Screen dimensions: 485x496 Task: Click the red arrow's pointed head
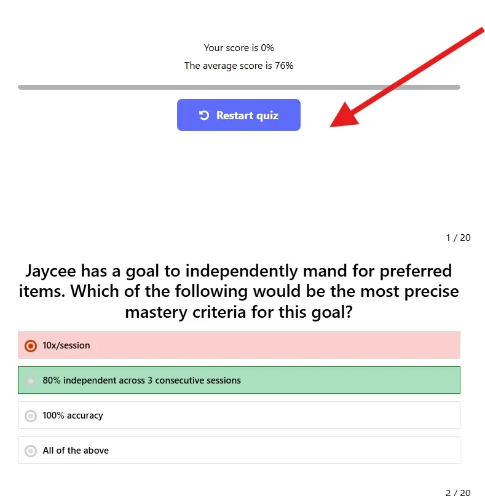344,116
